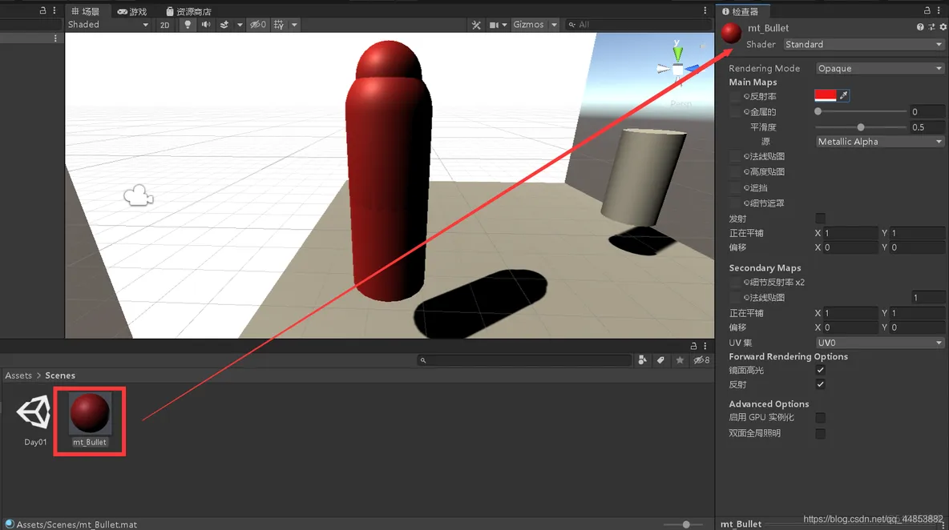Edit smoothness value field 0.5
The image size is (949, 530).
click(x=927, y=127)
